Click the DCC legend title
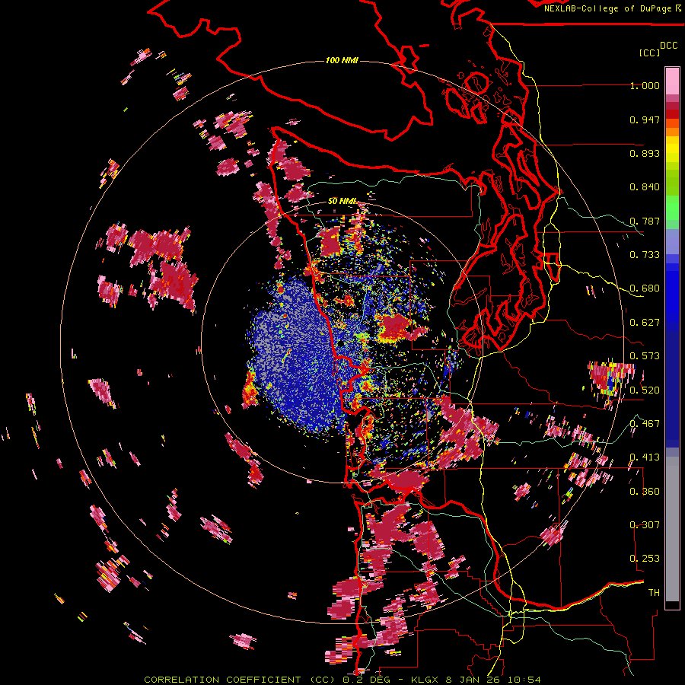 click(668, 46)
